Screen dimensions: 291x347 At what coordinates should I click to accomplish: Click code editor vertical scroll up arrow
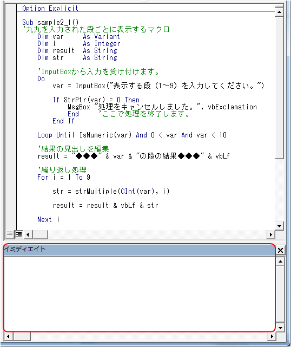(279, 12)
